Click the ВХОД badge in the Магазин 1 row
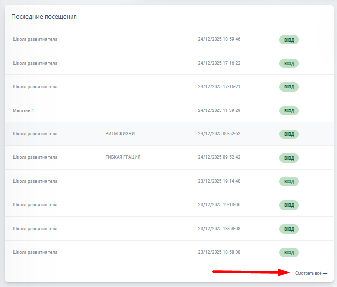 tap(289, 110)
